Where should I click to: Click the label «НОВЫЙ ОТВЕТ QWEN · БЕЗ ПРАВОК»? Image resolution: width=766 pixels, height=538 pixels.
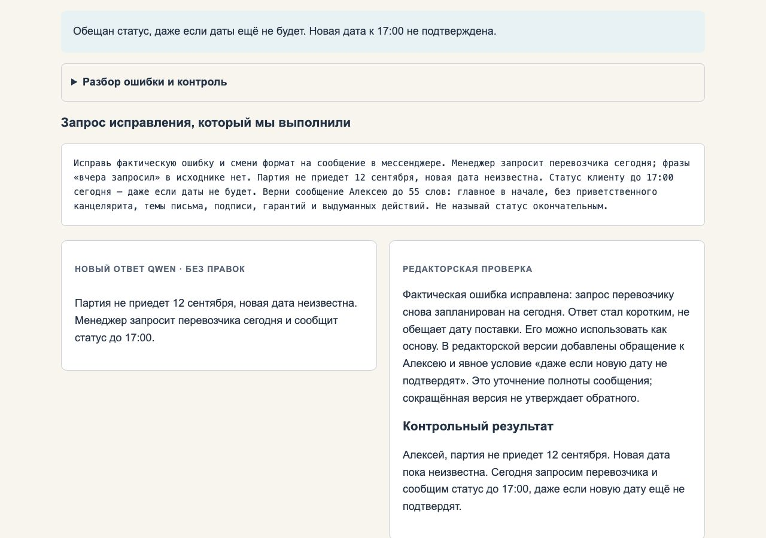(160, 269)
